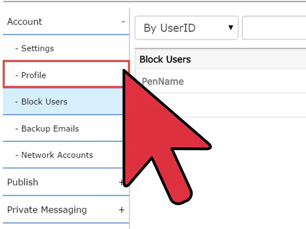Expand Private Messaging with plus icon

click(121, 210)
